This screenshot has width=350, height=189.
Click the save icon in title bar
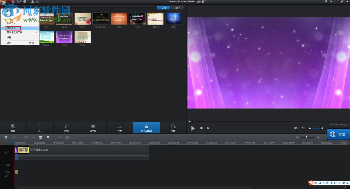[x=13, y=1]
